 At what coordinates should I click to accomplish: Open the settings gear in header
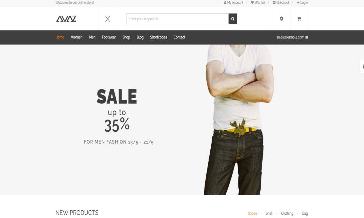282,19
